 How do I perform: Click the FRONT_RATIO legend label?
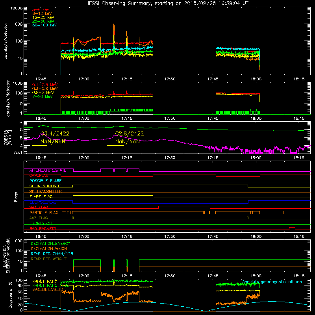pos(45,282)
